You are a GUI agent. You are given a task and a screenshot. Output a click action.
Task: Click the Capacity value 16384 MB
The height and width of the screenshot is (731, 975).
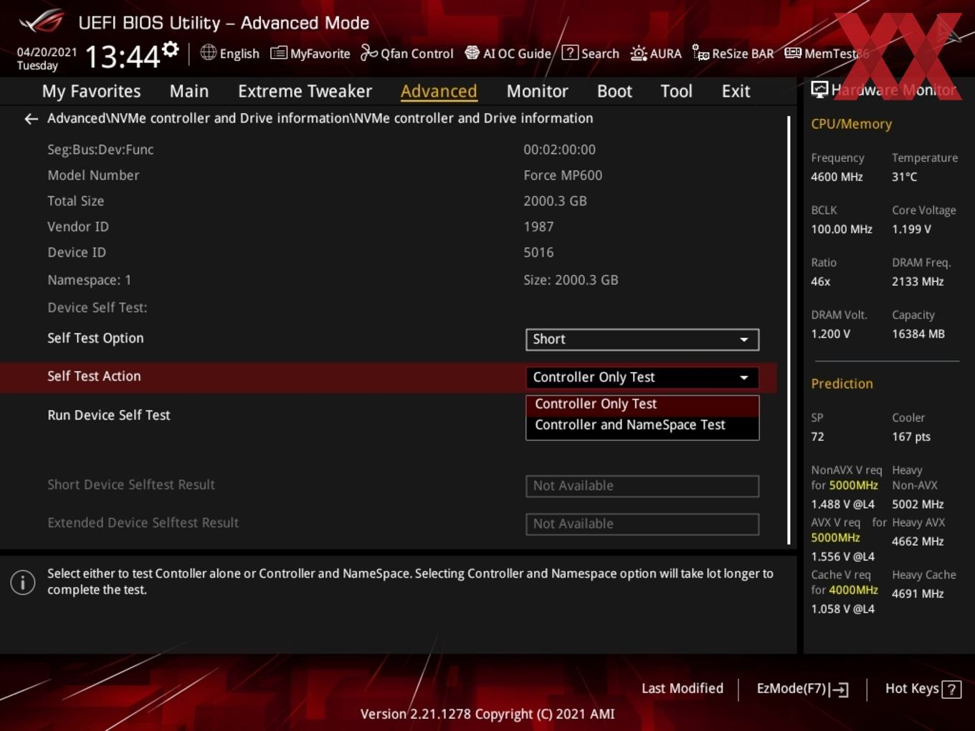pos(918,334)
